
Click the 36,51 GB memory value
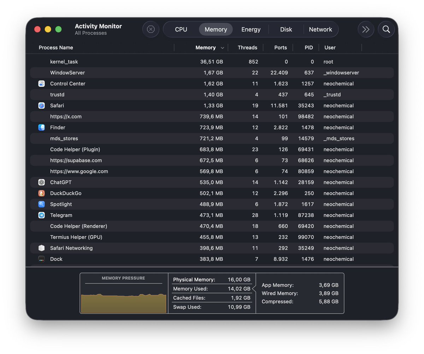tap(212, 62)
